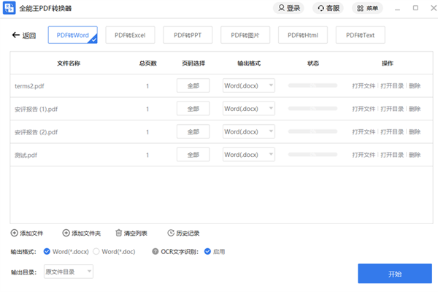Select Word(*.docx) output format radio
438x292 pixels.
47,251
